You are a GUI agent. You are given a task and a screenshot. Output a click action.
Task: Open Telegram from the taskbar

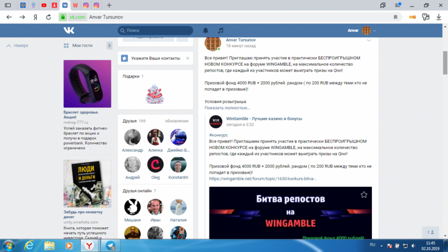point(108,245)
